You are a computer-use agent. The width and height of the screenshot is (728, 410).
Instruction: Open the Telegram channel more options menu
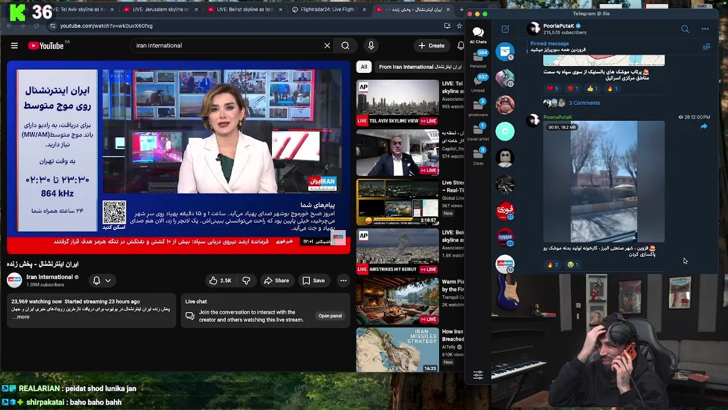tap(705, 29)
